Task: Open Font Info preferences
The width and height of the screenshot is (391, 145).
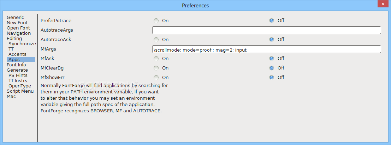Action: (17, 65)
